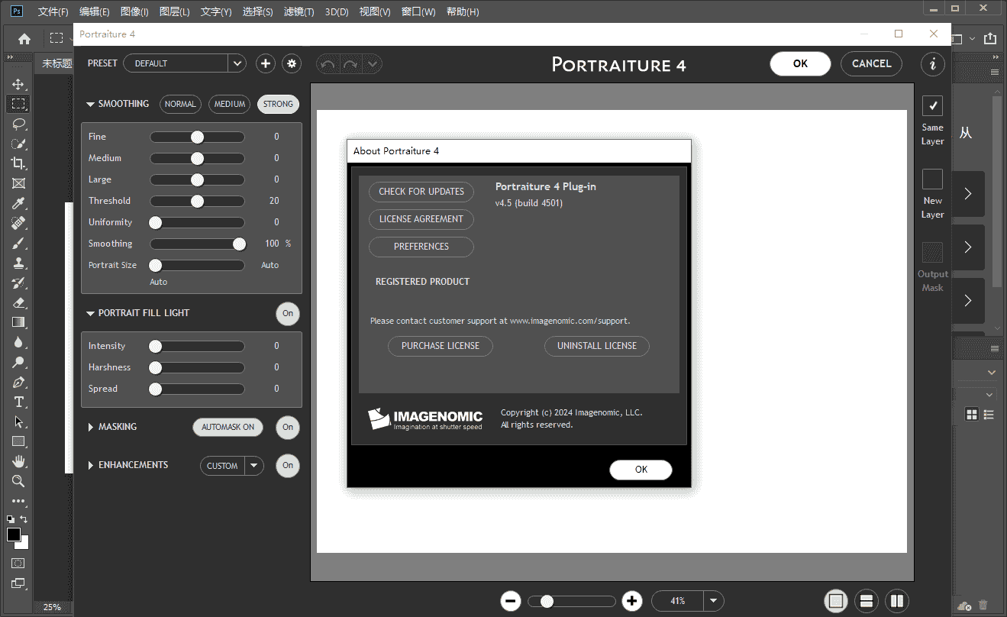Check the Same Layer checkbox
Viewport: 1007px width, 617px height.
click(932, 105)
